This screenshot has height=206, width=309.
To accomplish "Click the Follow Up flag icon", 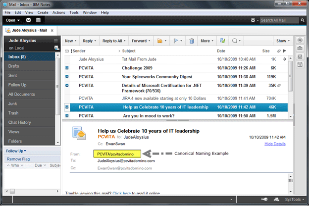I will click(x=176, y=41).
